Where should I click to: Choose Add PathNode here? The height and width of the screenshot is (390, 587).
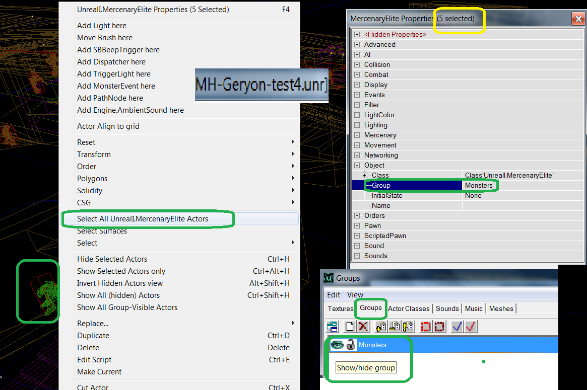pos(180,98)
